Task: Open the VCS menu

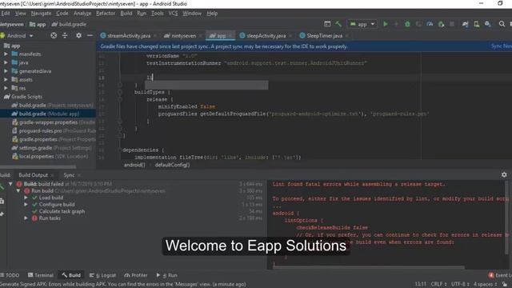Action: point(173,14)
